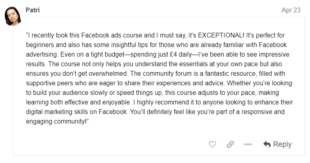Like the post with the heart icon
Image resolution: width=310 pixels, height=163 pixels.
(212, 144)
